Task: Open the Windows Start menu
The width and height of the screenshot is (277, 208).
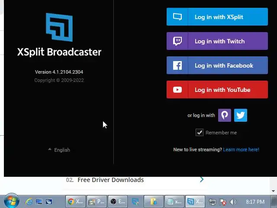Action: click(x=12, y=201)
